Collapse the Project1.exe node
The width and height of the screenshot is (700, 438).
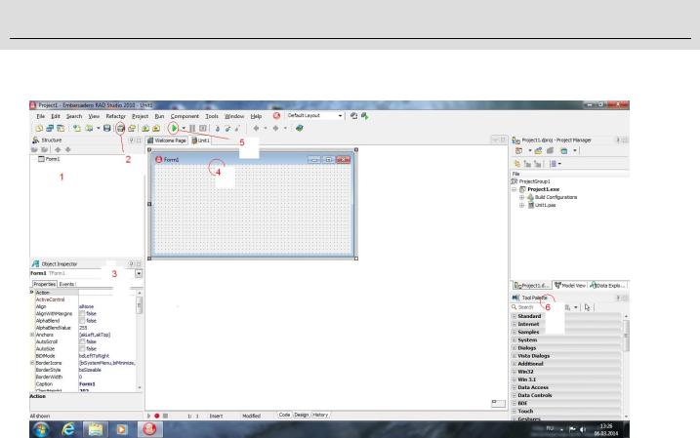click(514, 189)
